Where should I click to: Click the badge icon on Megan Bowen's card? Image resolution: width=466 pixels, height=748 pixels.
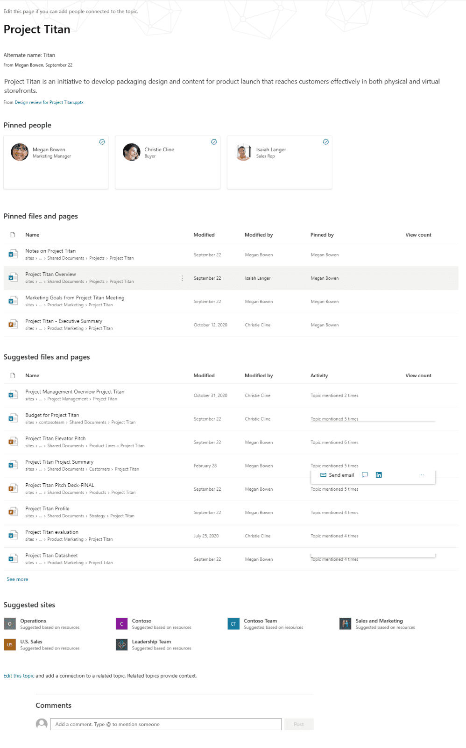102,142
